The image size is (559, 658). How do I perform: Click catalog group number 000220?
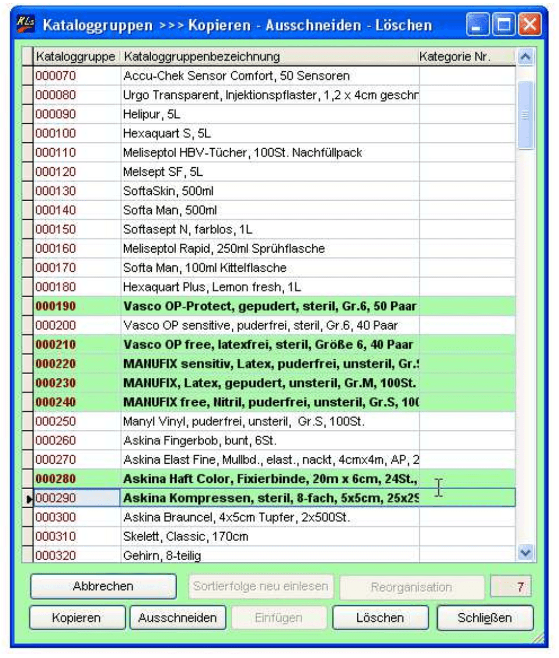(56, 364)
